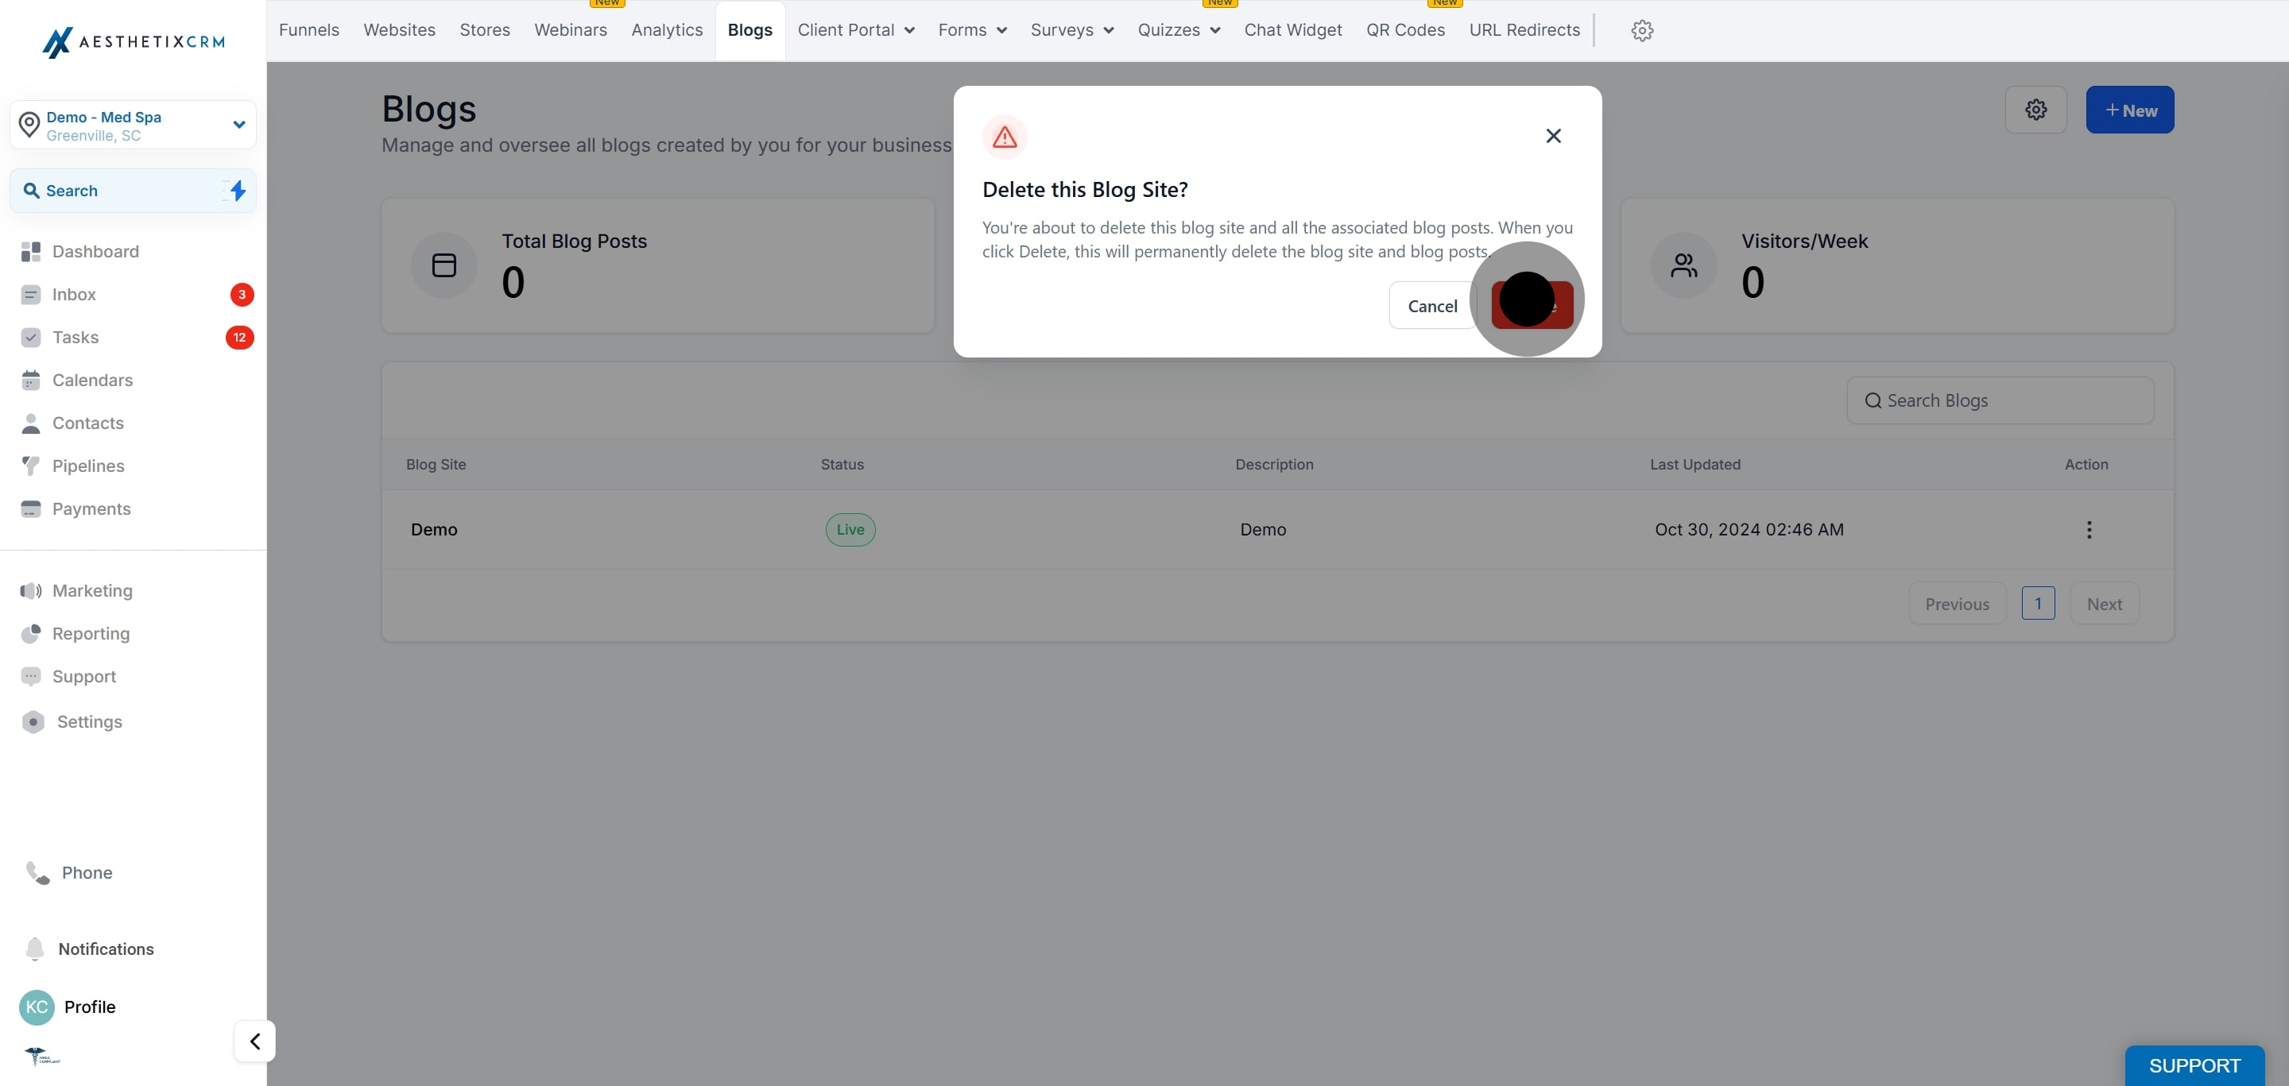Click the blue New blog button
This screenshot has width=2289, height=1086.
point(2129,110)
